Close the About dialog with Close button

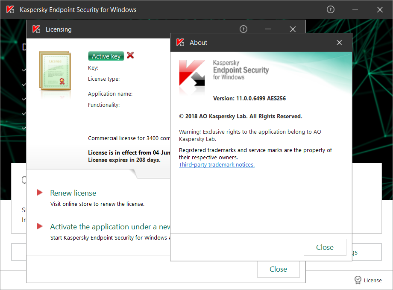click(325, 247)
